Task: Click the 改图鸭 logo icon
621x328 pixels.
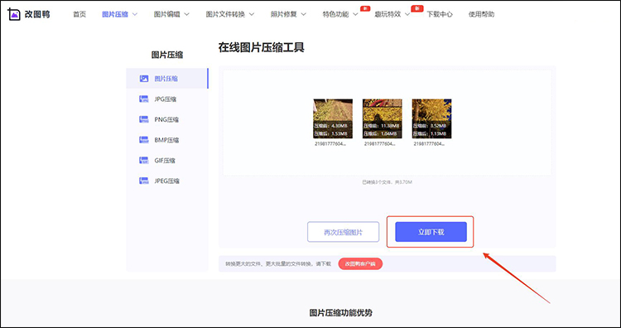Action: [x=14, y=14]
